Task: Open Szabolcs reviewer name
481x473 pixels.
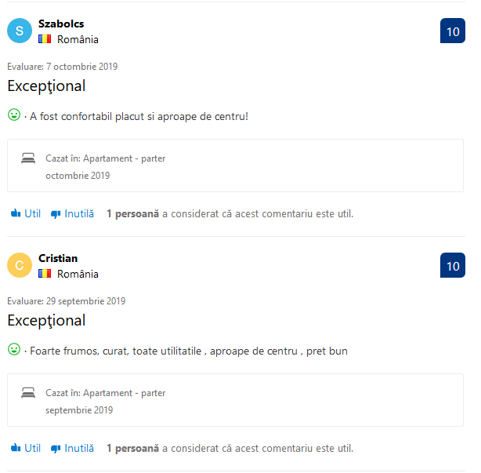Action: pyautogui.click(x=61, y=24)
